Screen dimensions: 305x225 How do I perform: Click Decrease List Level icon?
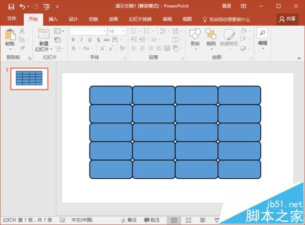134,40
